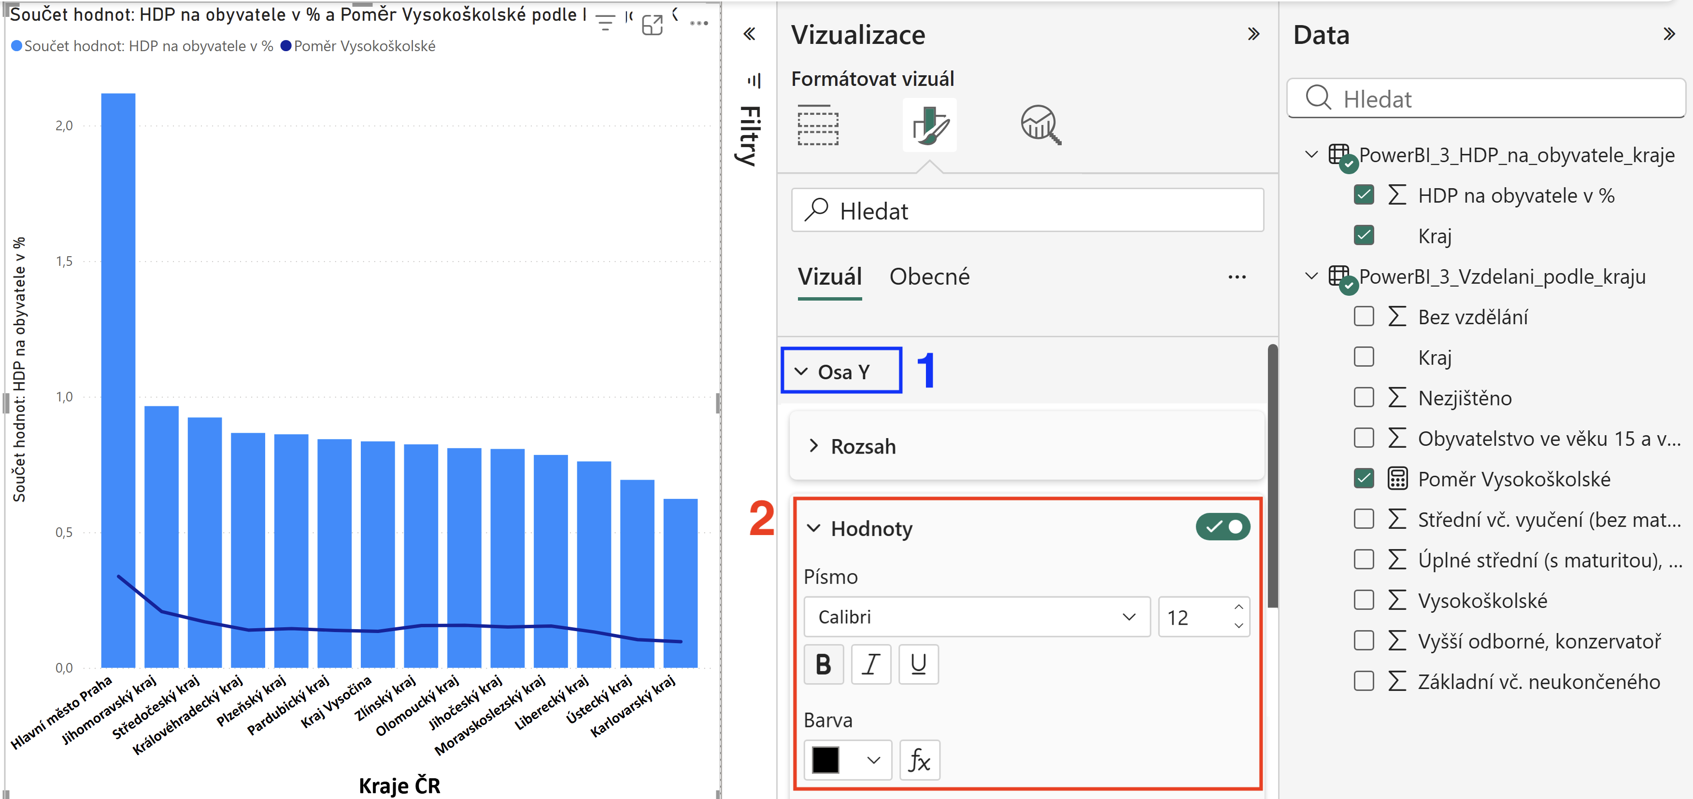Collapse the Data pane
Image resolution: width=1693 pixels, height=799 pixels.
pyautogui.click(x=1669, y=34)
